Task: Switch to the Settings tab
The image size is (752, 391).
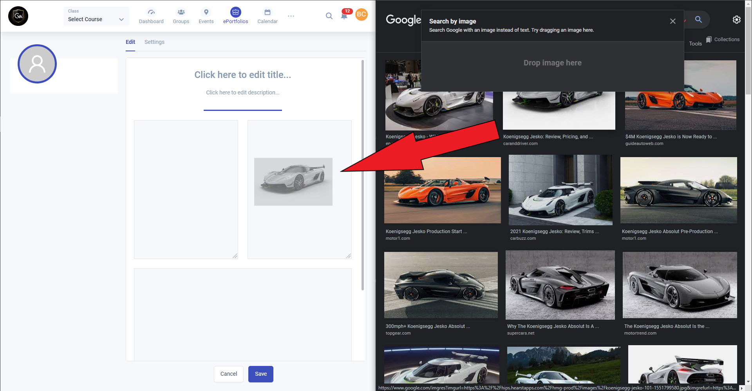Action: tap(154, 42)
